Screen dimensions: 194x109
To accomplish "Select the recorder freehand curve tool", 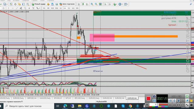I will (187, 105).
